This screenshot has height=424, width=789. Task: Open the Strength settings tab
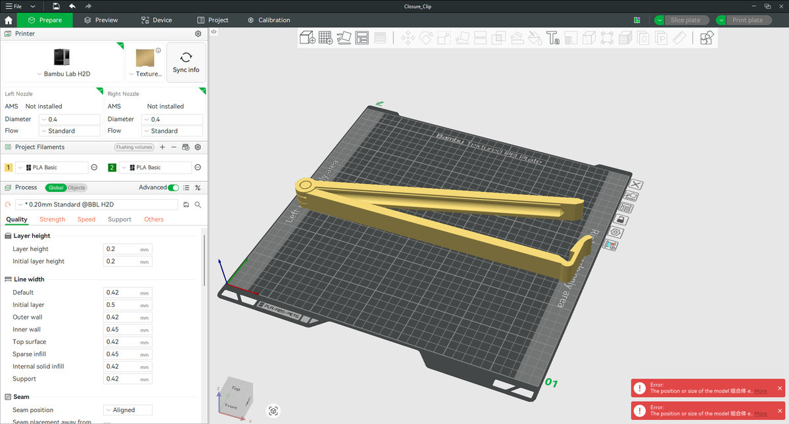tap(53, 220)
